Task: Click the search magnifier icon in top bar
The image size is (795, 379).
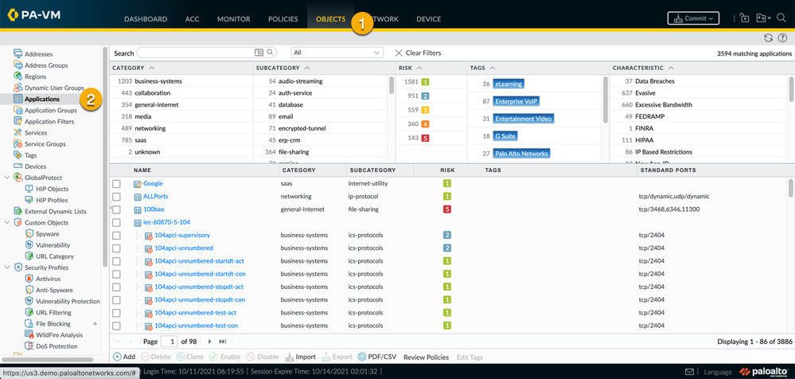Action: (x=781, y=18)
